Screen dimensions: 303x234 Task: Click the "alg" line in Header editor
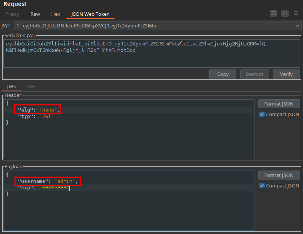[x=38, y=110]
